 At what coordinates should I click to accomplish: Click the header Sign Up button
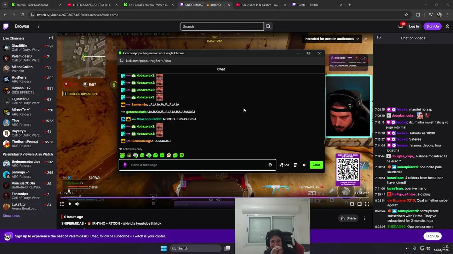[x=432, y=26]
